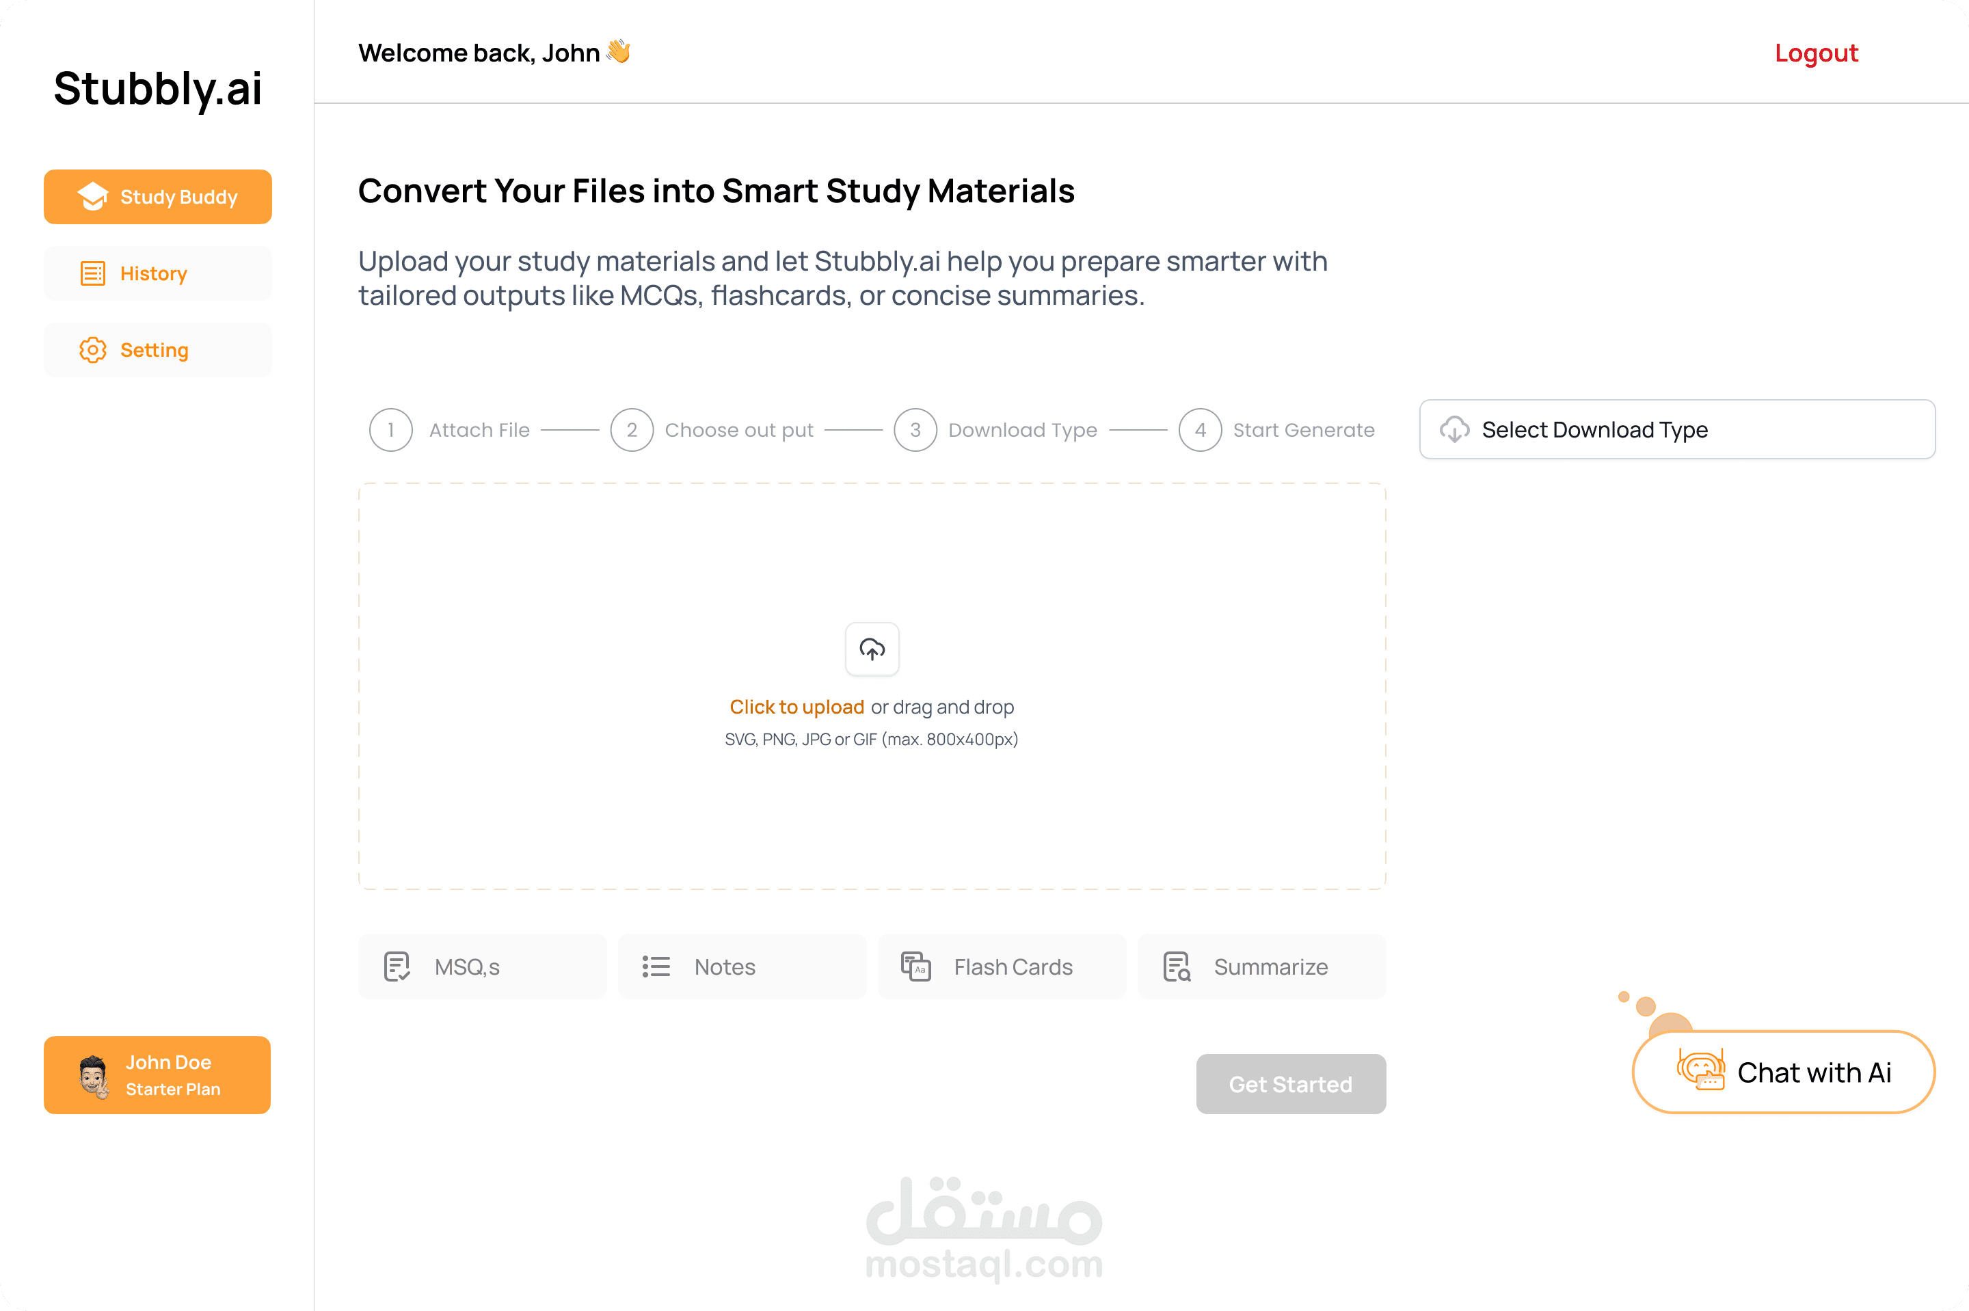Image resolution: width=1969 pixels, height=1311 pixels.
Task: Select the Notes output option
Action: [742, 967]
